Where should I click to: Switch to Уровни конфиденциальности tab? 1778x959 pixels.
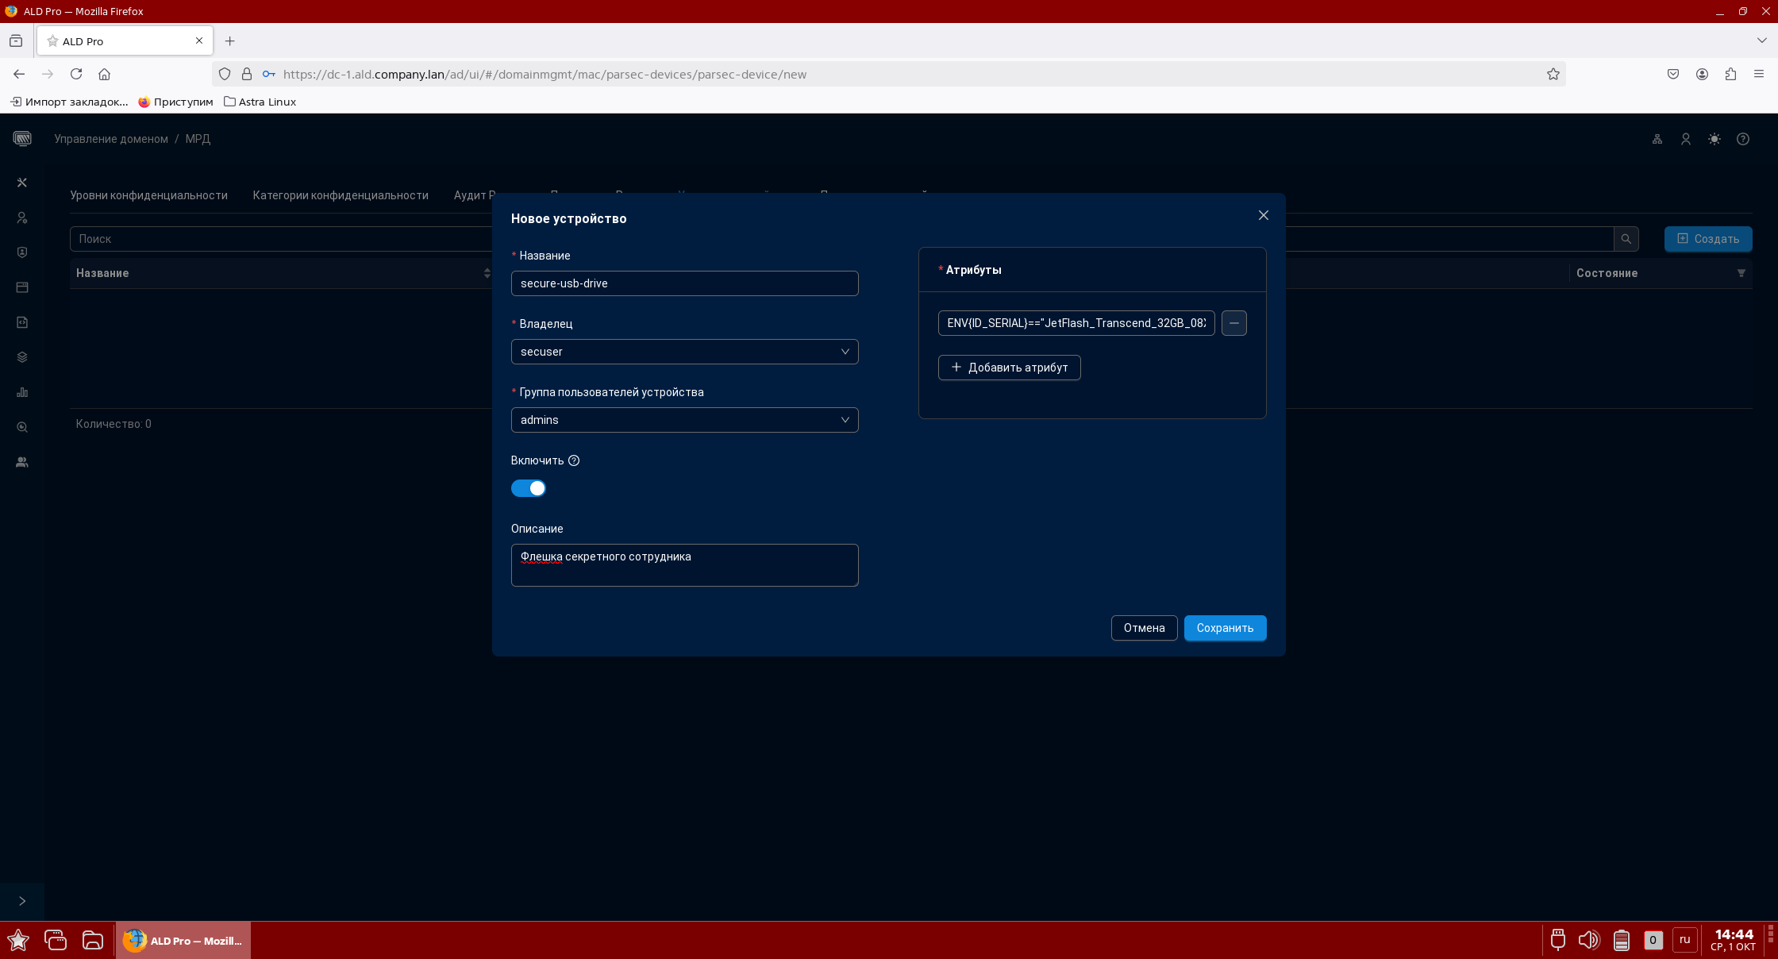click(x=148, y=195)
